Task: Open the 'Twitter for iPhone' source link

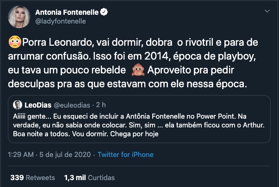Action: point(125,155)
